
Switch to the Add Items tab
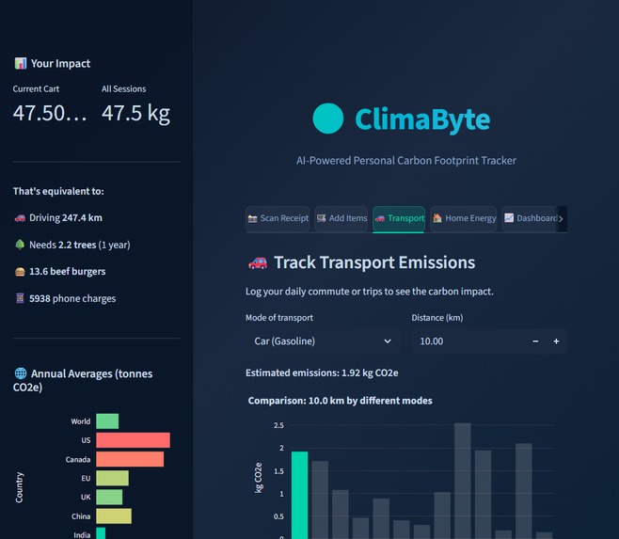point(341,218)
